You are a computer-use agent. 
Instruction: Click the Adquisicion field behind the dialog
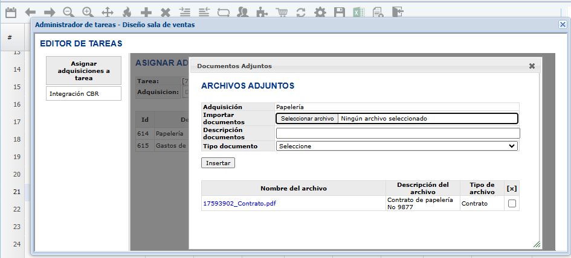[x=185, y=92]
